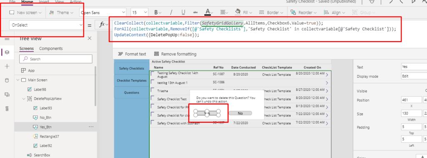Open the Home ribbon tab
The image size is (427, 158).
tap(27, 2)
